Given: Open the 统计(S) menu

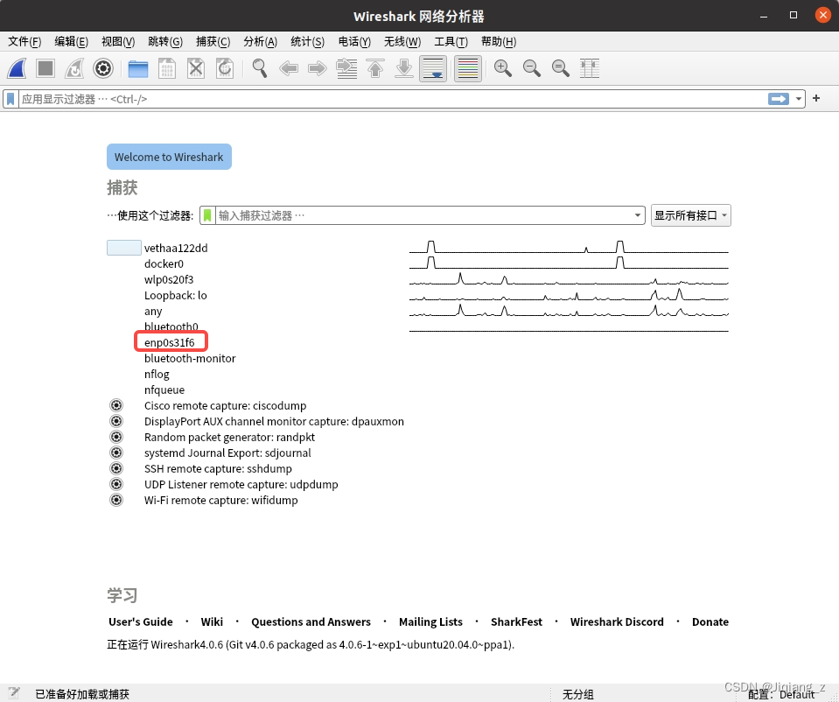Looking at the screenshot, I should click(x=307, y=41).
